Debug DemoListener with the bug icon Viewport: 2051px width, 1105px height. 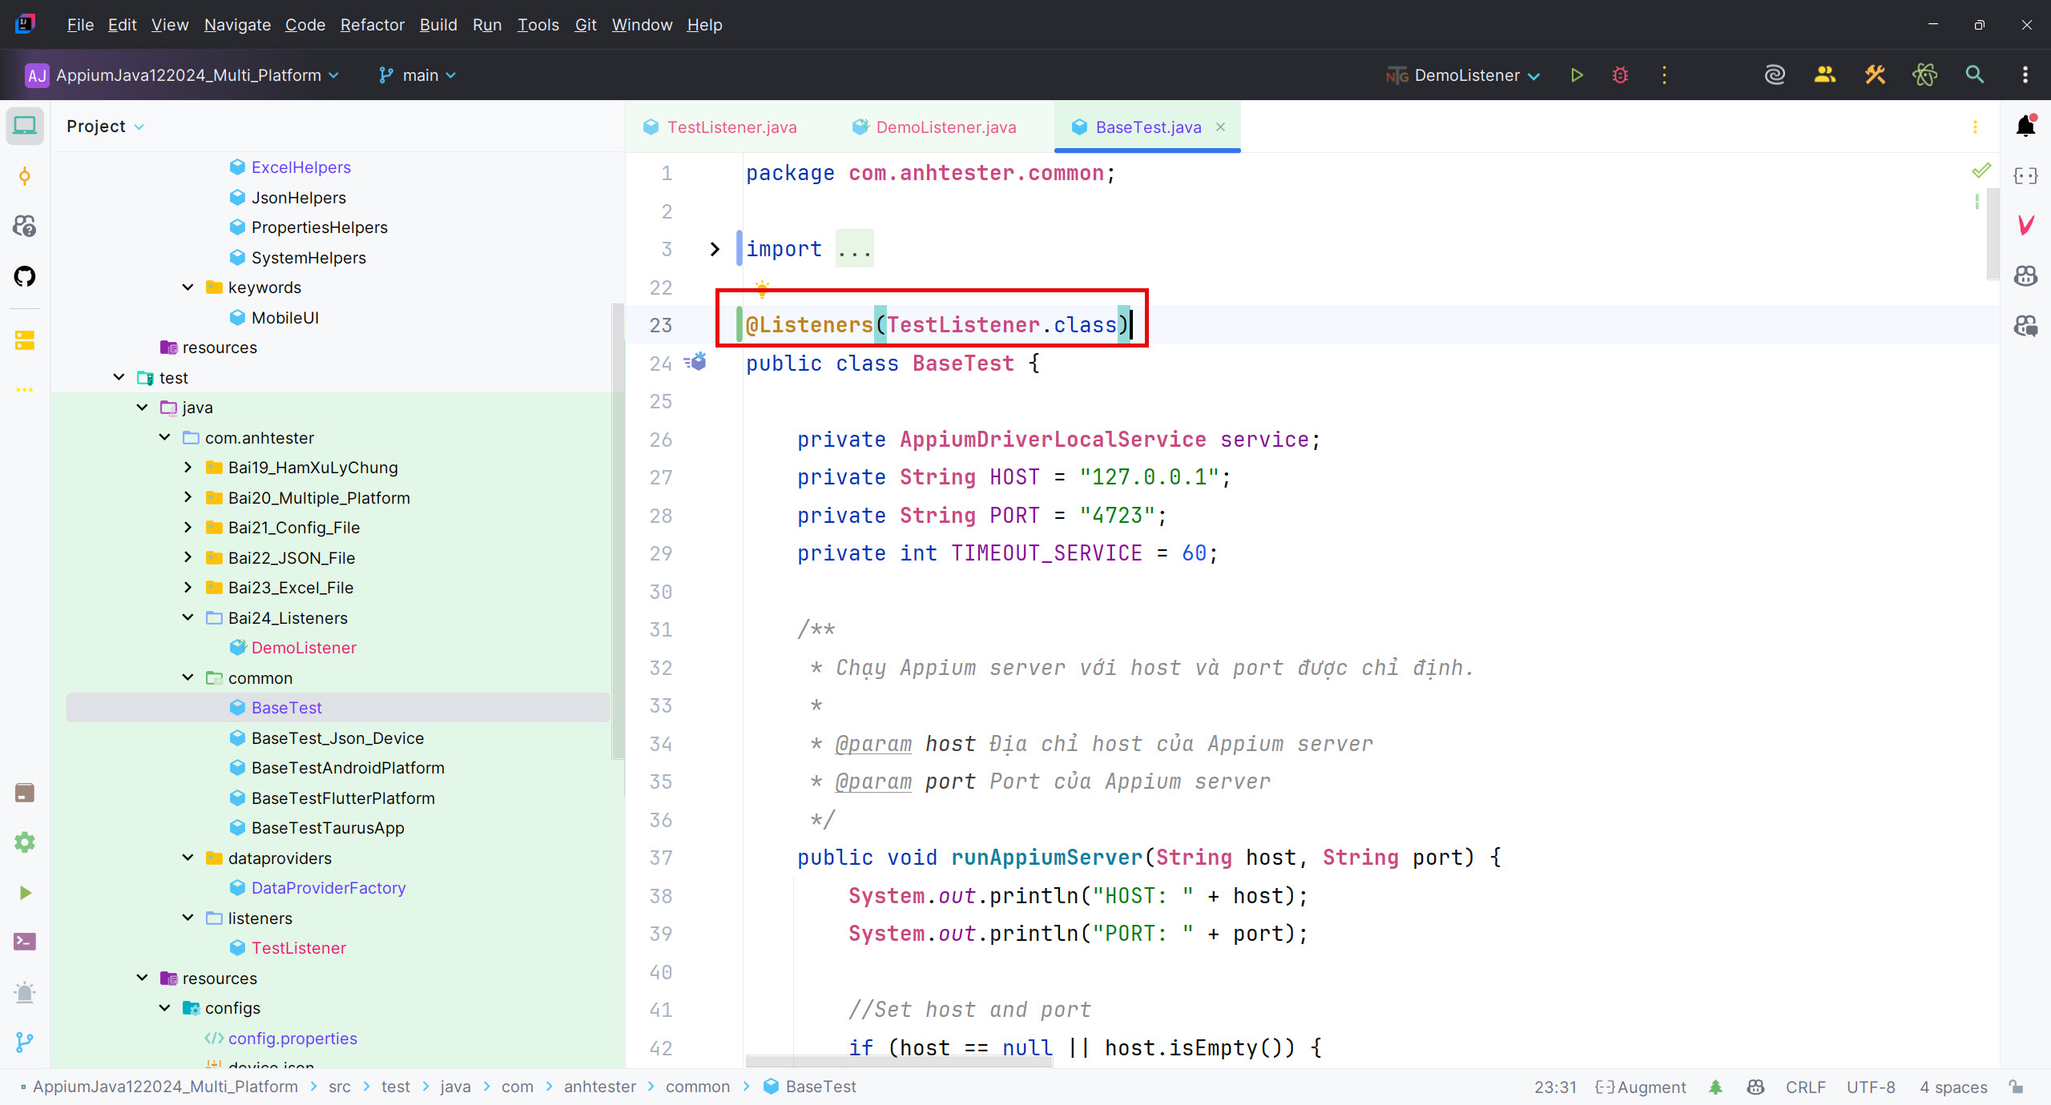[x=1620, y=75]
